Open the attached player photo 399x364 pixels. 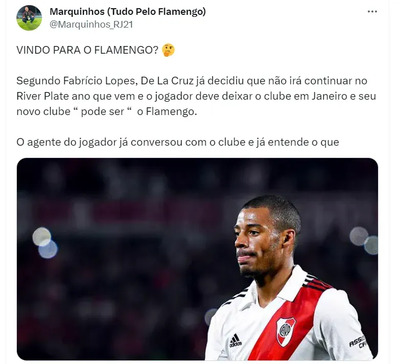coord(197,259)
